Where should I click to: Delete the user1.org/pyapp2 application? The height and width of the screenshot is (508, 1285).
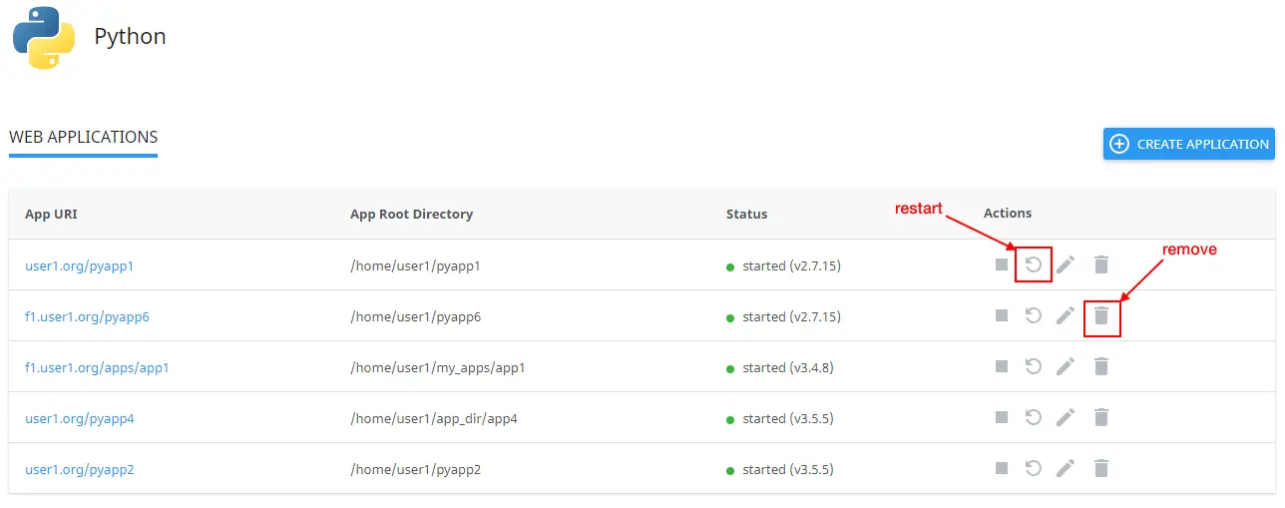click(1101, 468)
